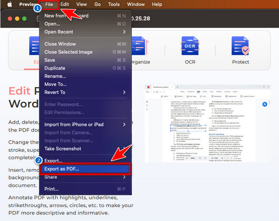Viewport: 279px width, 221px height.
Task: Select Take Screenshot menu entry
Action: (85, 149)
